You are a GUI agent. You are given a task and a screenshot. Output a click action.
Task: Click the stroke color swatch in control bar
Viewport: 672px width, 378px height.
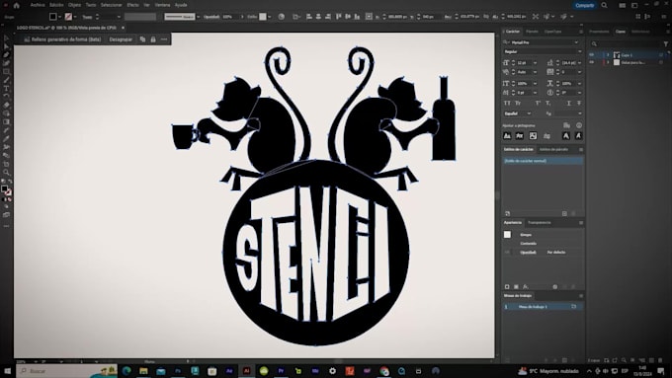[x=68, y=17]
